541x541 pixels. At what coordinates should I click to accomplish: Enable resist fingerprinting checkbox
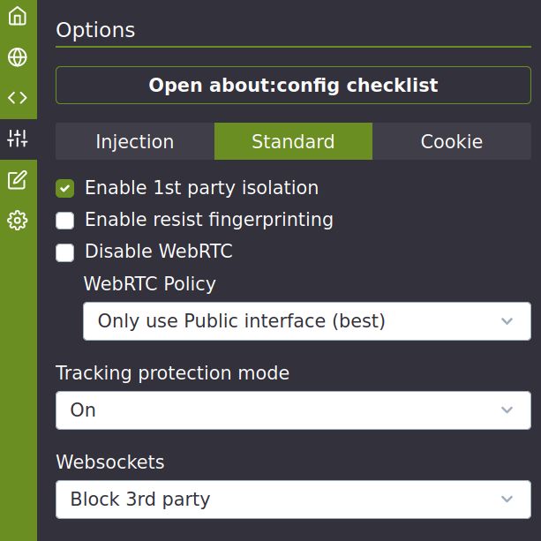[64, 221]
